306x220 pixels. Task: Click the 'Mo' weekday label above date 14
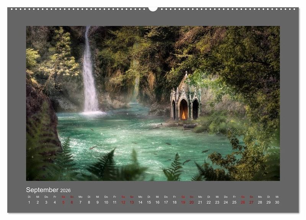point(140,197)
